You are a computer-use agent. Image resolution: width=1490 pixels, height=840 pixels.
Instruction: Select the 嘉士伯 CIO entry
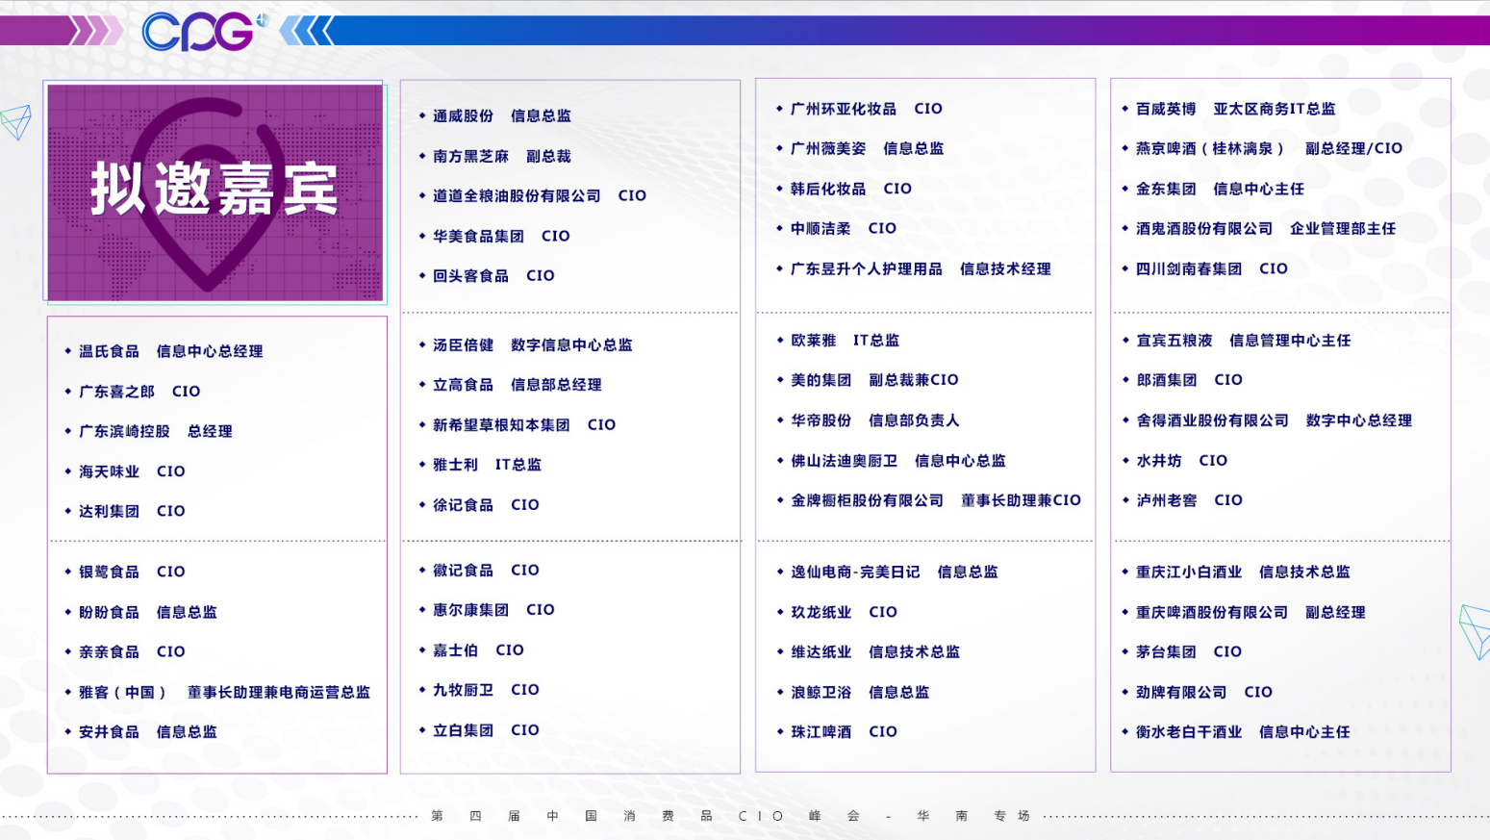pos(478,650)
